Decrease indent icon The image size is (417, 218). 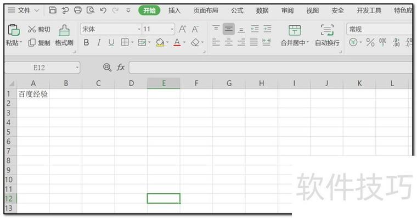pos(255,29)
